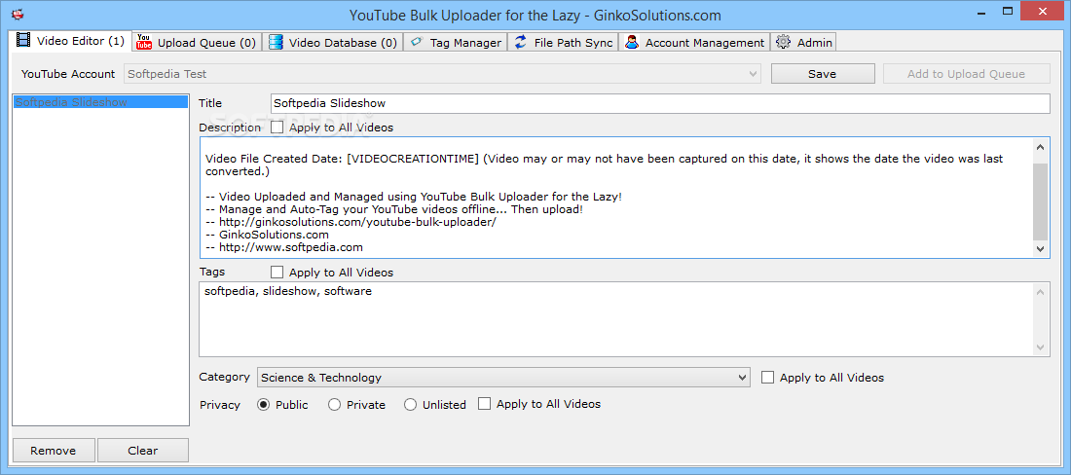1071x475 pixels.
Task: Click the ginkosolutions.com youtube-bulk-uploader URL line
Action: coord(351,222)
